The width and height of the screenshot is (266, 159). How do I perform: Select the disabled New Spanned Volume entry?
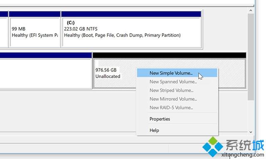coord(177,82)
